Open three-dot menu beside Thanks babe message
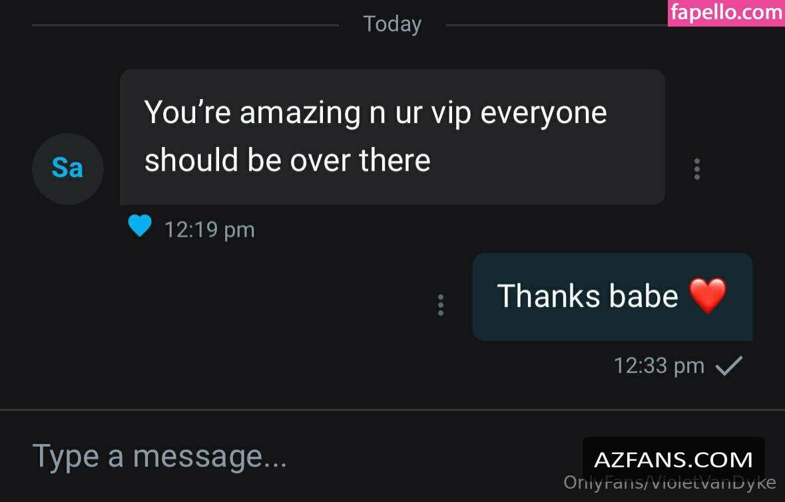Screen dimensions: 785x502 [441, 305]
